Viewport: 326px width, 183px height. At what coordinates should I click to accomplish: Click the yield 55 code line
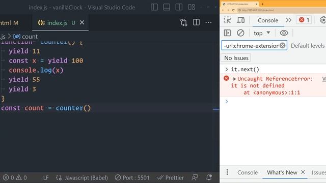(24, 79)
